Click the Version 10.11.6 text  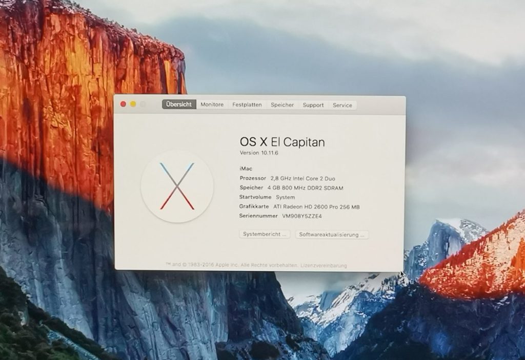[259, 153]
